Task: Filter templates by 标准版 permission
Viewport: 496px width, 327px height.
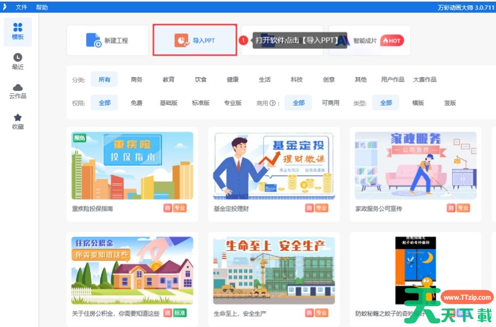Action: [200, 102]
